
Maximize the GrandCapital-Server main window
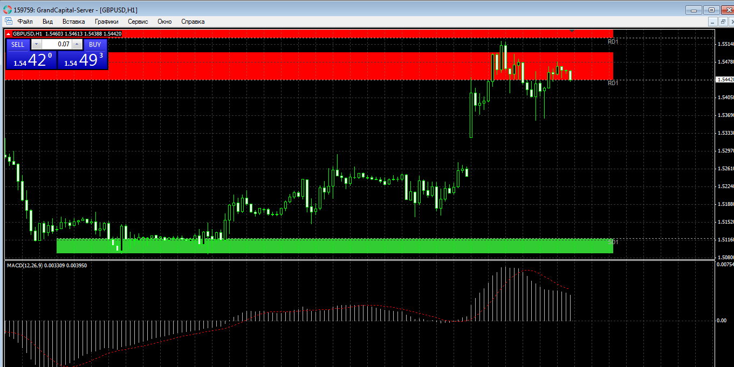point(711,10)
